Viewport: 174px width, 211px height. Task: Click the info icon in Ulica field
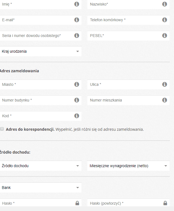tap(165, 84)
